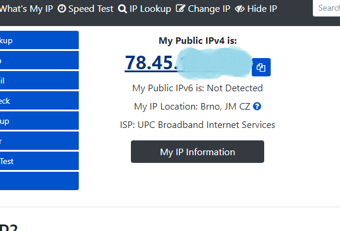Select the sidebar button ending in 'up'
The height and width of the screenshot is (231, 340).
tap(39, 121)
